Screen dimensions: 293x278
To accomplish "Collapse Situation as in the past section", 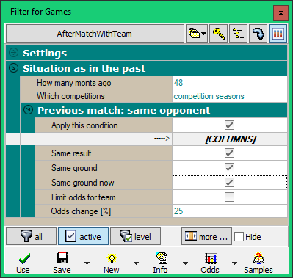I will click(13, 68).
